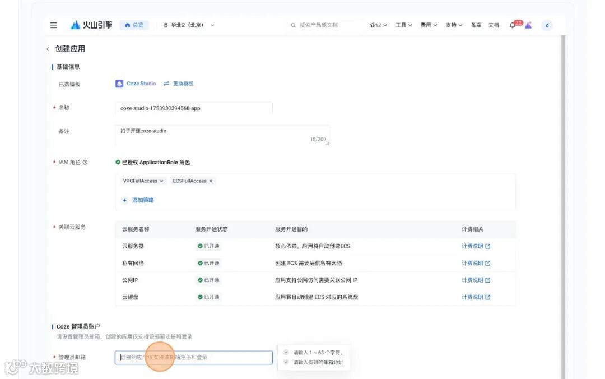The height and width of the screenshot is (379, 605).
Task: Click the 管理员邮箱 admin email input
Action: [194, 357]
